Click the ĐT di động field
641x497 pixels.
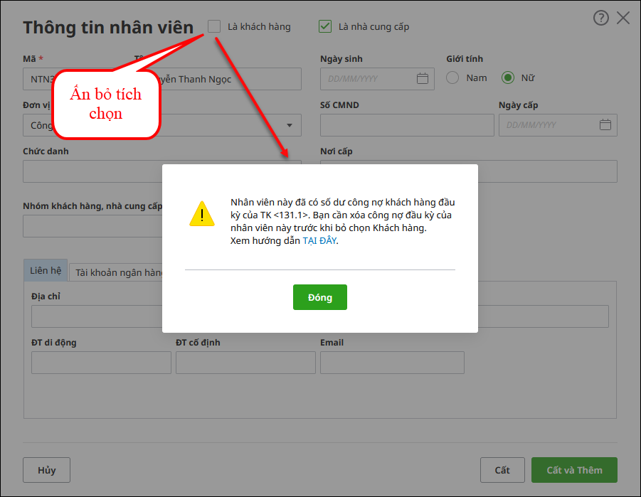[x=101, y=363]
